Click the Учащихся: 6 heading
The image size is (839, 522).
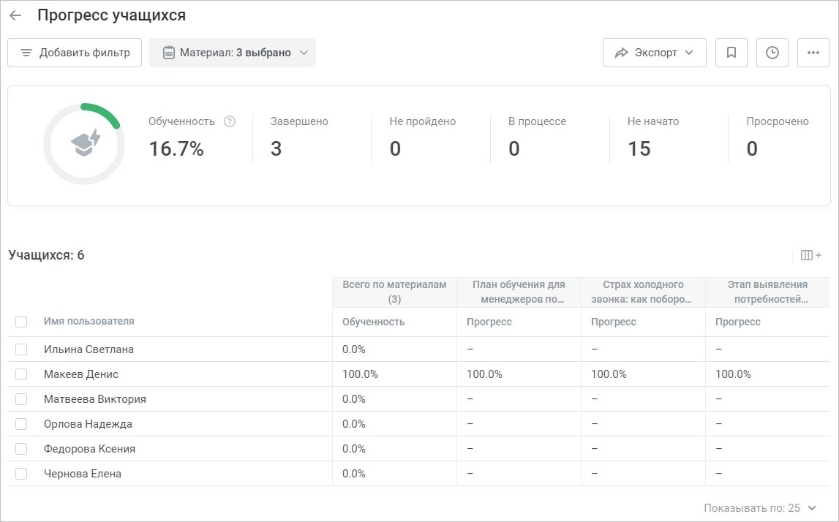46,255
